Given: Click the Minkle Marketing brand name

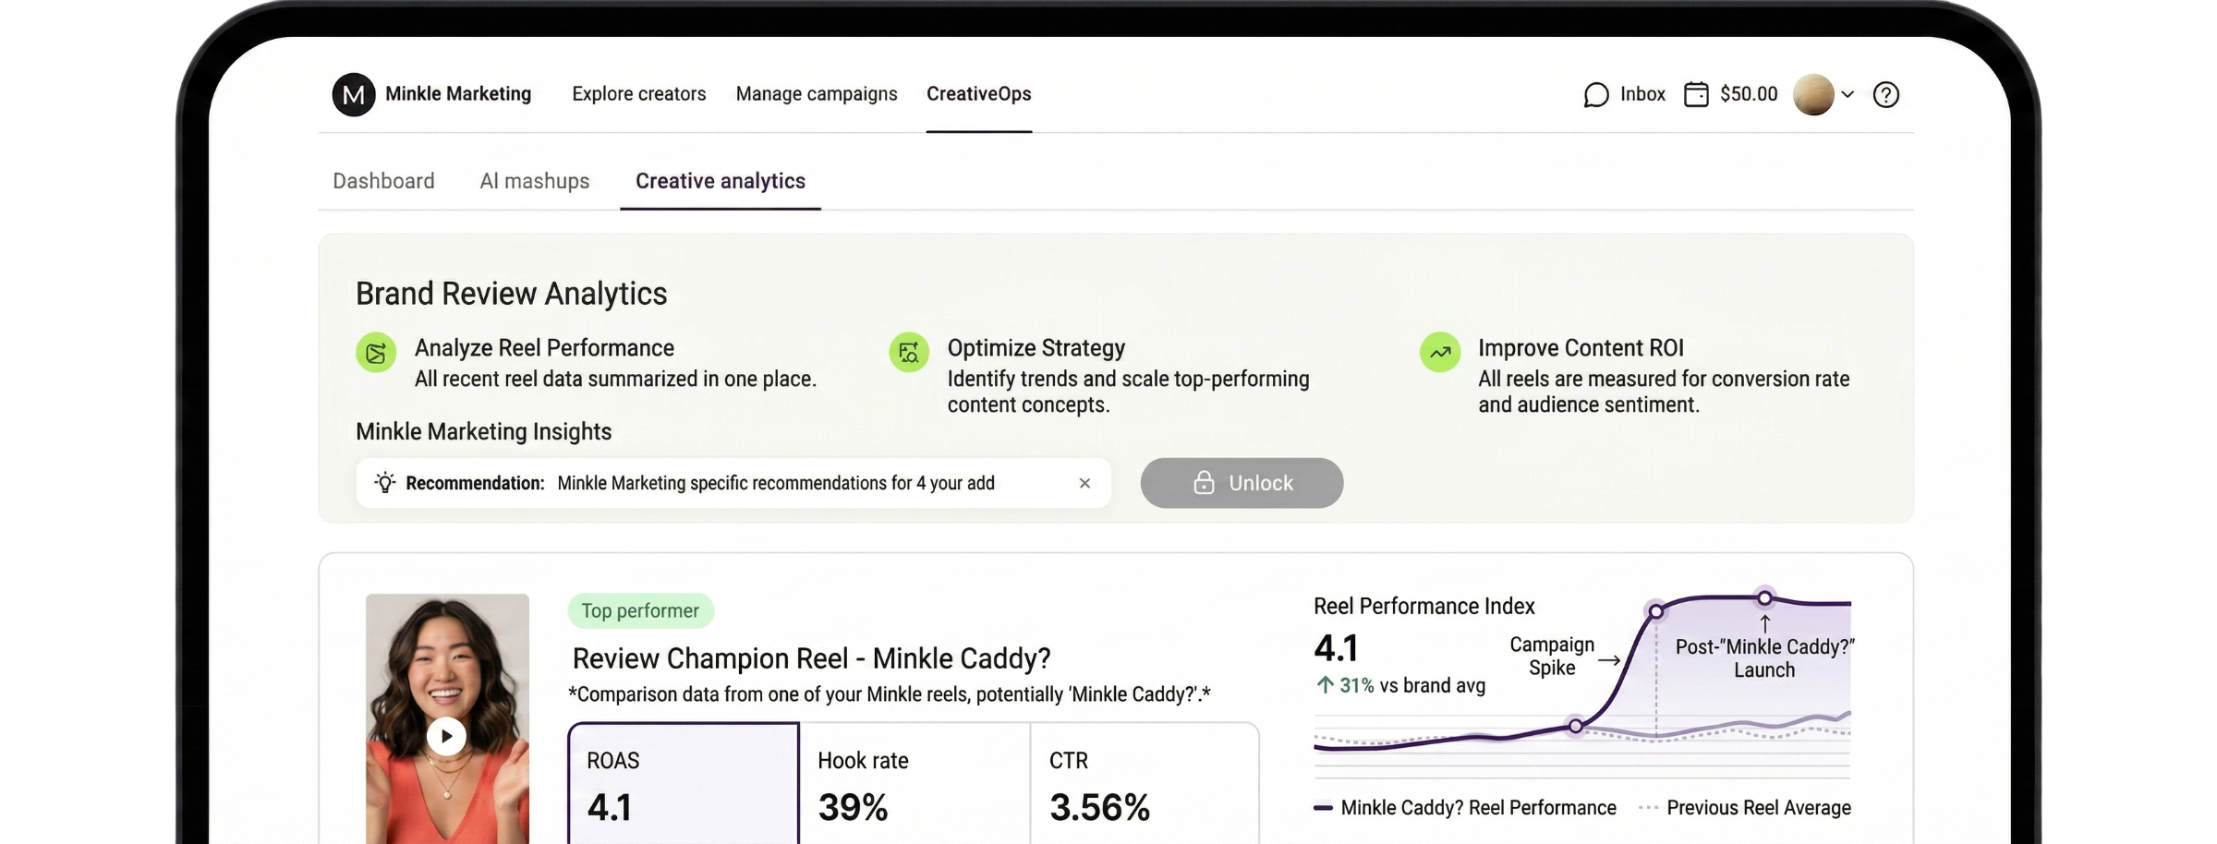Looking at the screenshot, I should 458,94.
